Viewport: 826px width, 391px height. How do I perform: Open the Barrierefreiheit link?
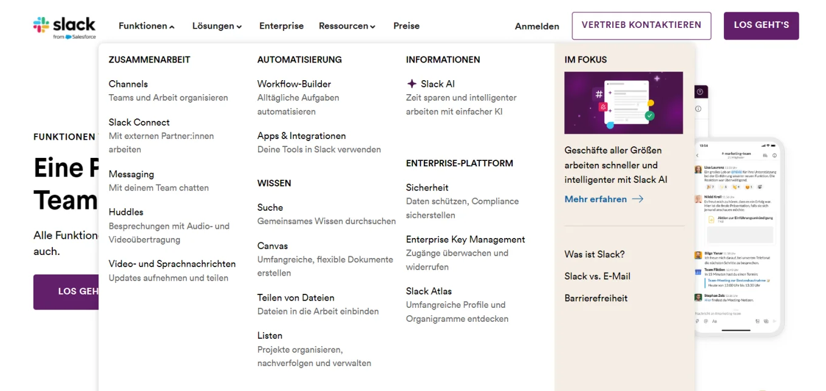[596, 298]
